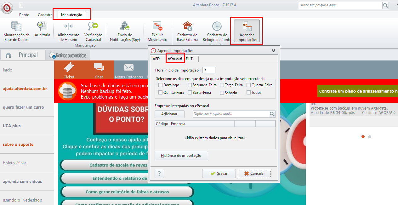398x205 pixels.
Task: Open Cadastro de Base Externa
Action: (187, 31)
